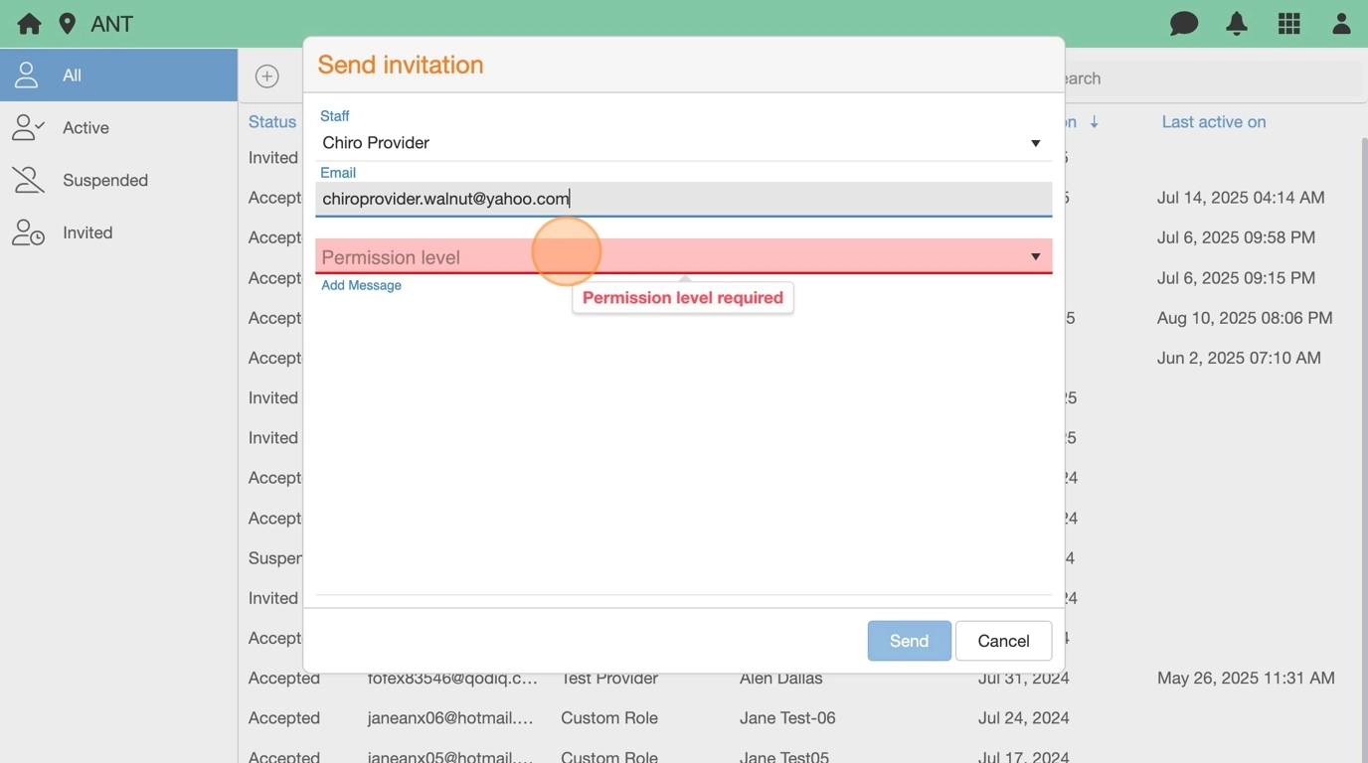This screenshot has height=763, width=1368.
Task: Sort by the descending arrow icon
Action: [x=1094, y=122]
